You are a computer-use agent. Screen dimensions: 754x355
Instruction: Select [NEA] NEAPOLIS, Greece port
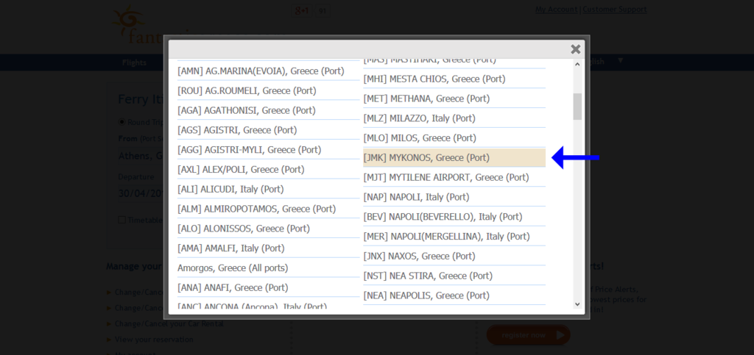click(x=454, y=295)
